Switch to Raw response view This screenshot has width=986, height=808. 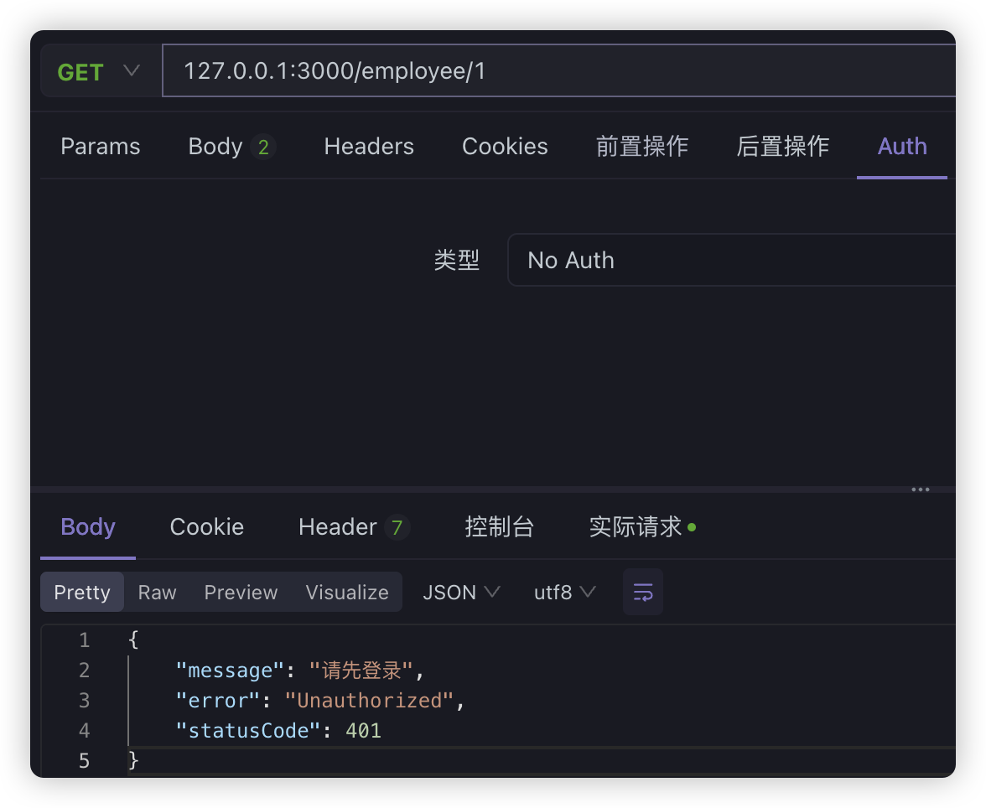coord(157,593)
